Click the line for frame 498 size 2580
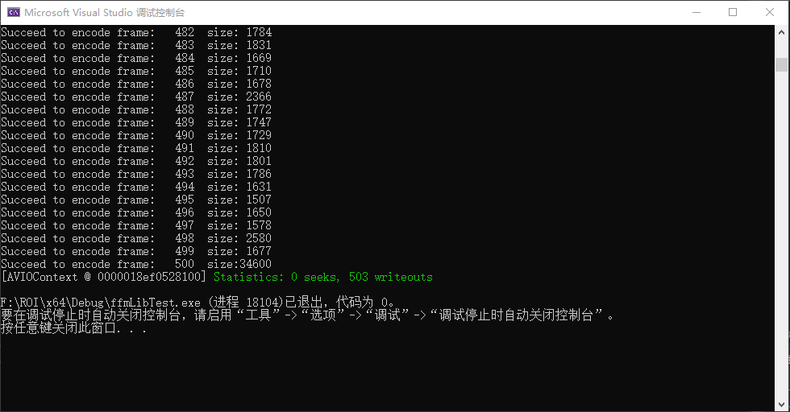Screen dimensions: 790x412 click(136, 238)
